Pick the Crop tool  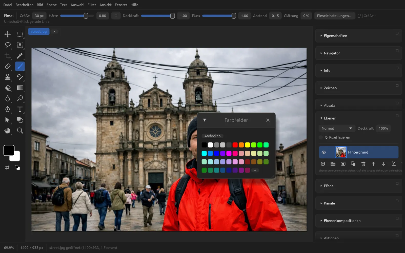tap(8, 56)
